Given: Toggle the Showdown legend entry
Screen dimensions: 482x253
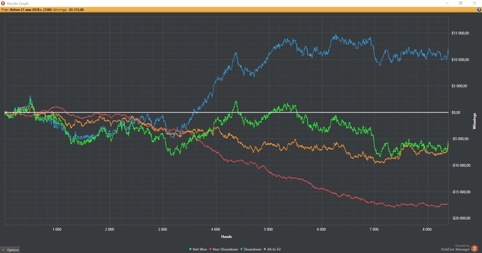Looking at the screenshot, I should (251, 250).
